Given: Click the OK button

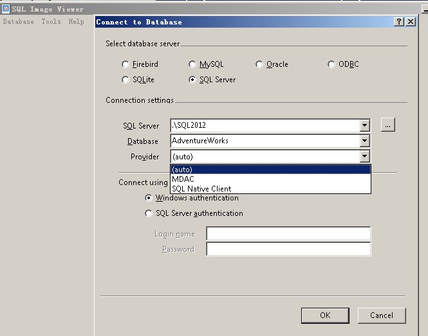Looking at the screenshot, I should (x=325, y=315).
